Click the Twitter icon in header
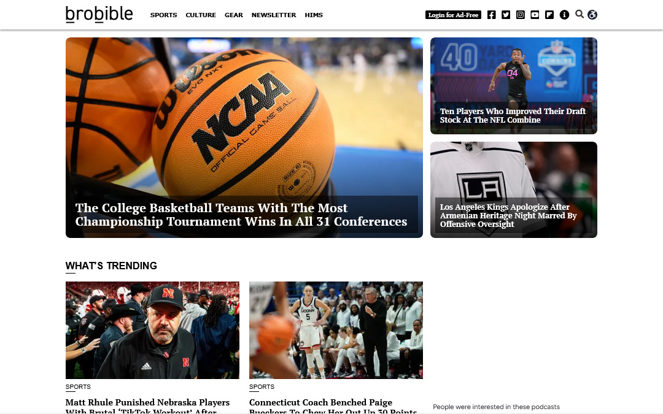This screenshot has width=663, height=414. click(x=506, y=15)
